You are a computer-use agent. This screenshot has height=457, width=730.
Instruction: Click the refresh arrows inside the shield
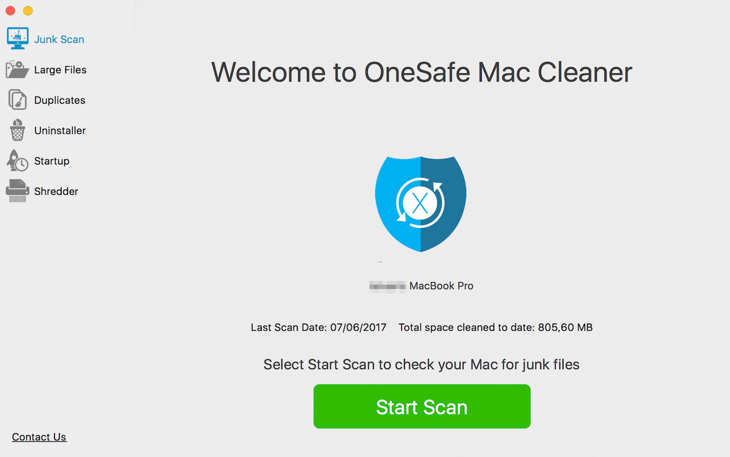pos(420,202)
